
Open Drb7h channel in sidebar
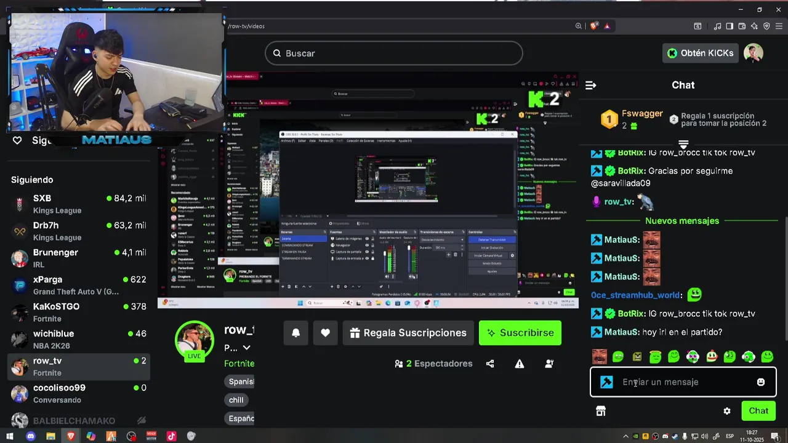click(79, 231)
